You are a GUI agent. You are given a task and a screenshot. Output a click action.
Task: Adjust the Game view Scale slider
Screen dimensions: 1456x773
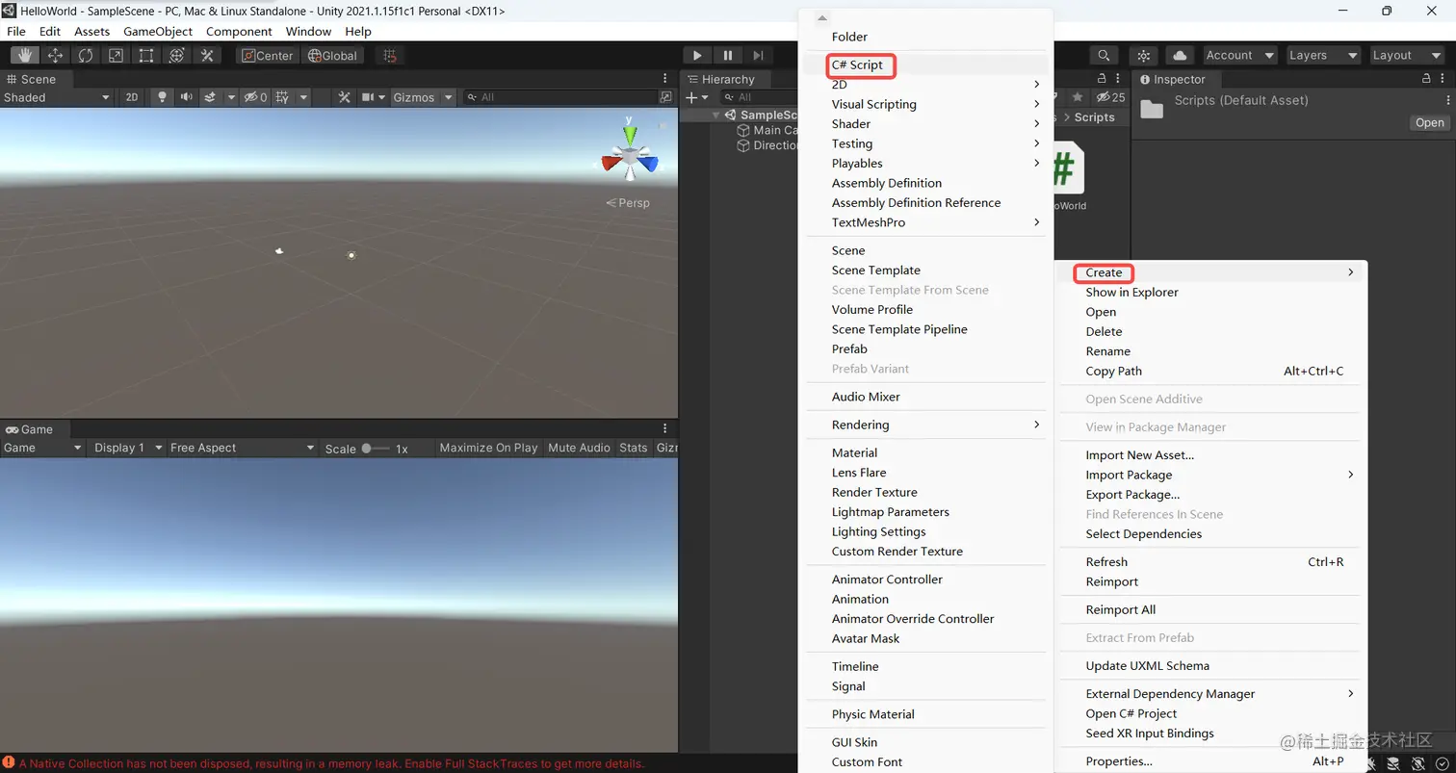(x=376, y=449)
